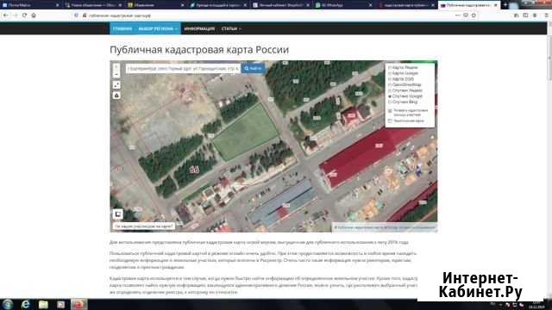
Task: Select the Спутник Bing layer
Action: tap(403, 102)
